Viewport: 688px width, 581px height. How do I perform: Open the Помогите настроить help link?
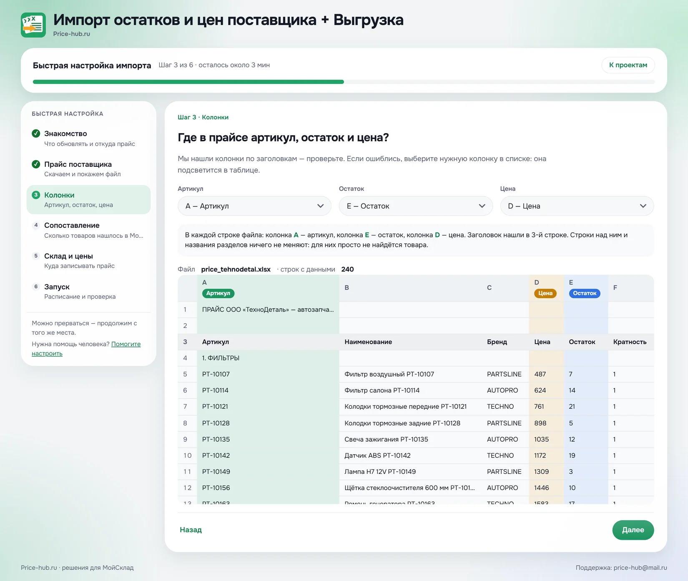pos(126,344)
